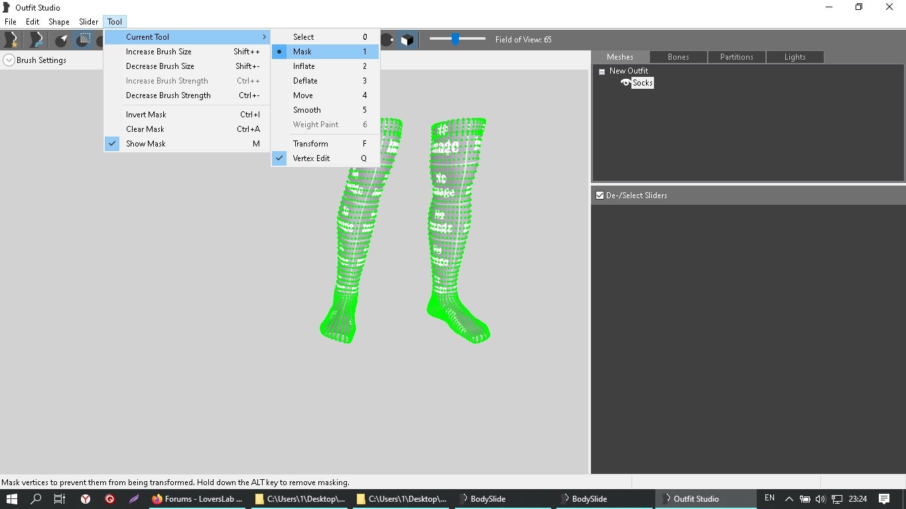Click the 23:24 taskbar clock

pos(858,499)
